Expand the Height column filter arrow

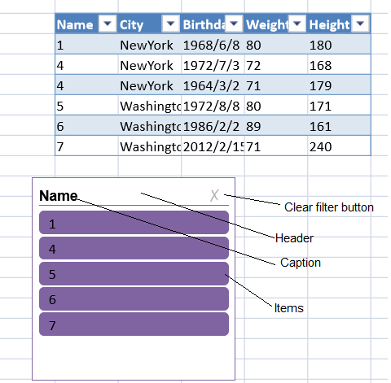tap(360, 24)
